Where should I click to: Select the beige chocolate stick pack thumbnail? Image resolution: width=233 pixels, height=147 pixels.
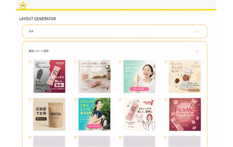pos(185,76)
